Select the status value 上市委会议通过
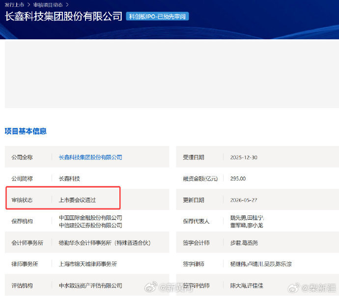The width and height of the screenshot is (339, 296). coord(77,200)
